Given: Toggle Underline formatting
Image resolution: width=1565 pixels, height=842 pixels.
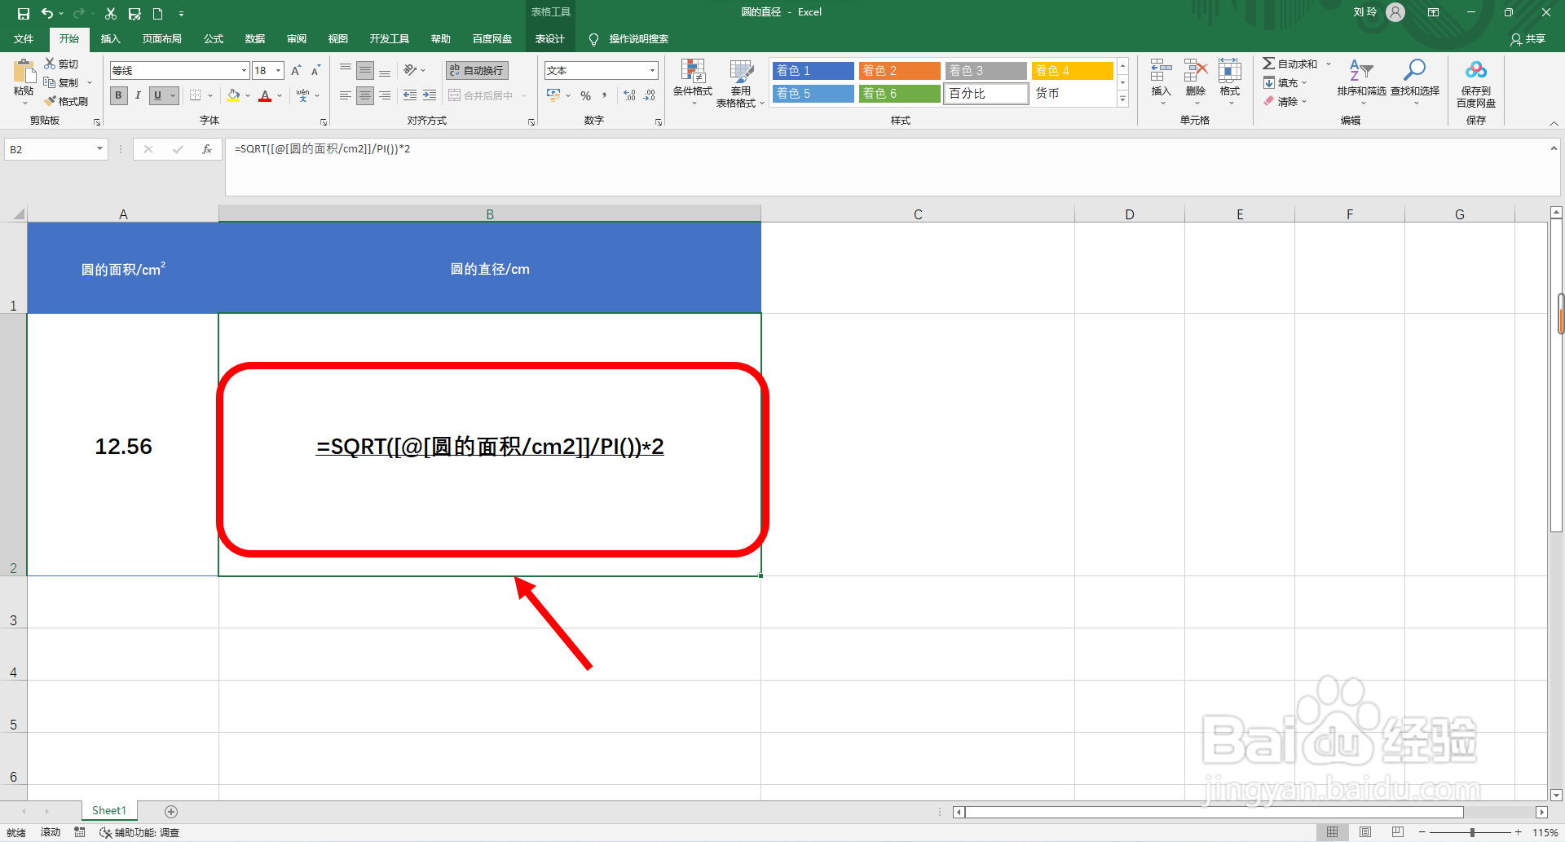Looking at the screenshot, I should pos(158,95).
